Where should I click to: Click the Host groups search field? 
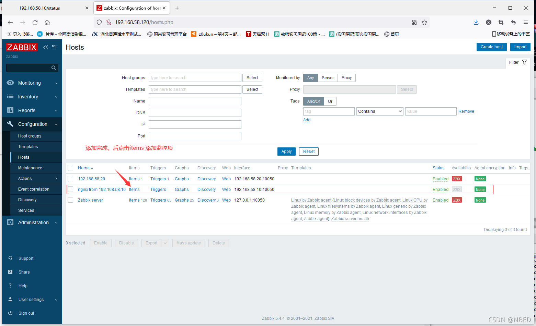pos(195,78)
